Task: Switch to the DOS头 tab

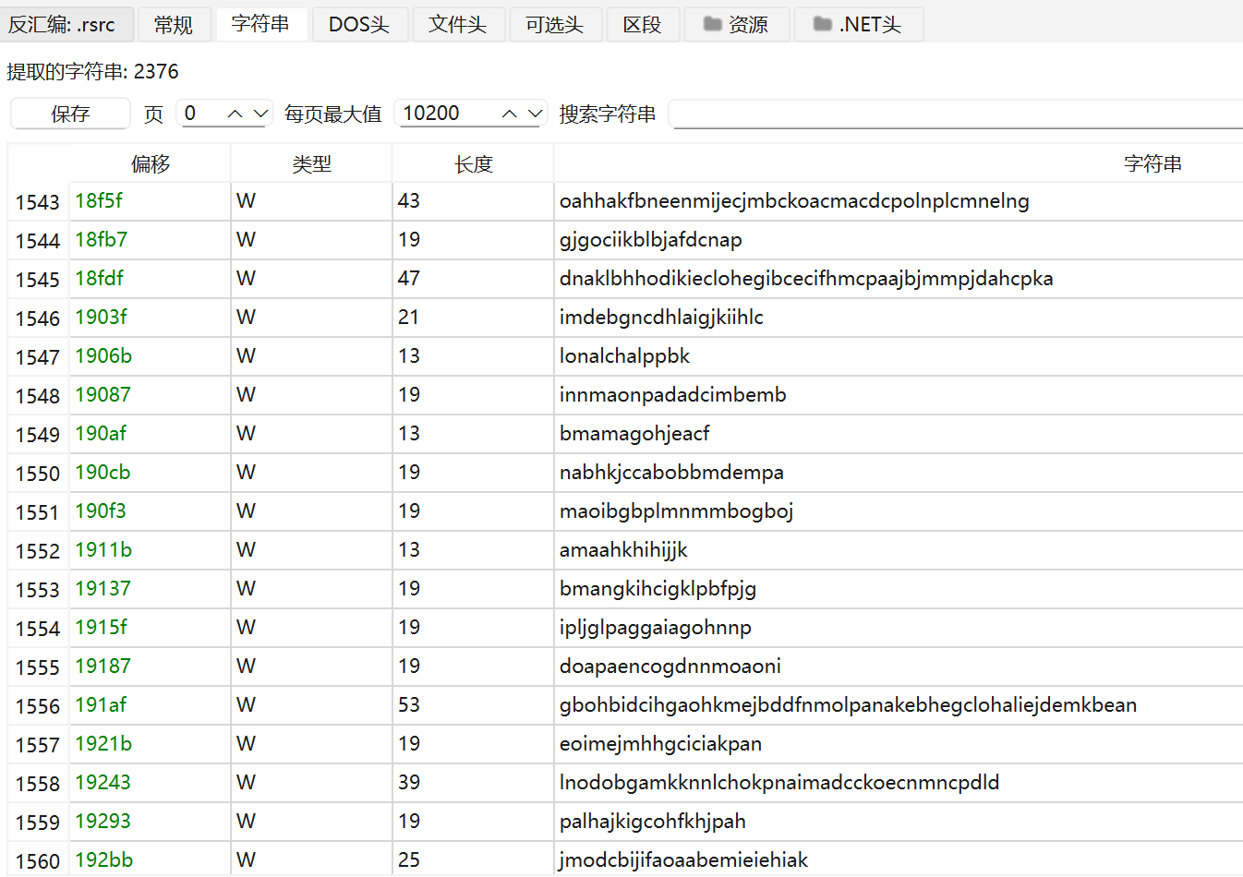Action: (359, 24)
